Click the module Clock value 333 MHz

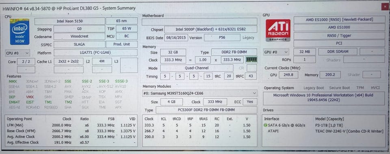coord(215,102)
